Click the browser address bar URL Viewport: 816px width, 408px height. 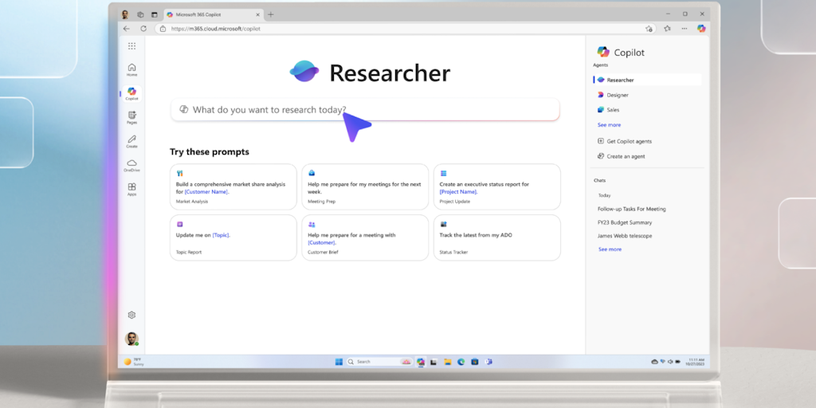[215, 29]
